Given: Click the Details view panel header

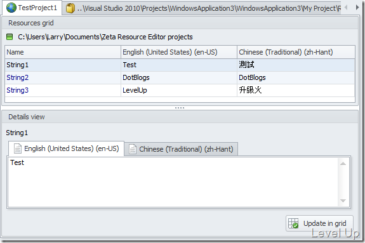Looking at the screenshot, I should coord(180,117).
